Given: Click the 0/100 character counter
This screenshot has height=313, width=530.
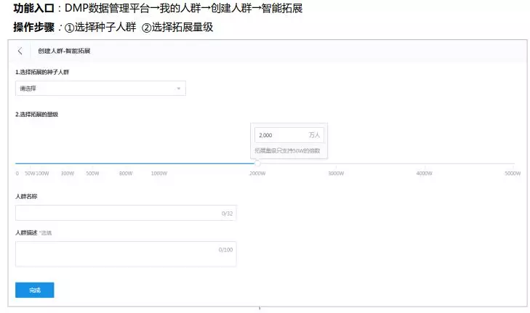Looking at the screenshot, I should [x=225, y=250].
